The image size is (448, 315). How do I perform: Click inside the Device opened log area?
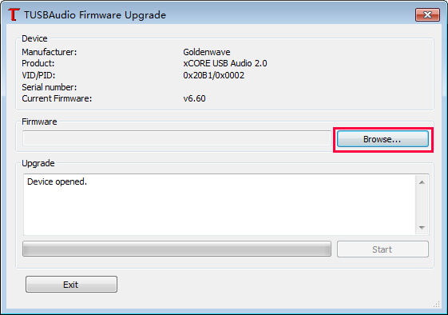pyautogui.click(x=220, y=205)
